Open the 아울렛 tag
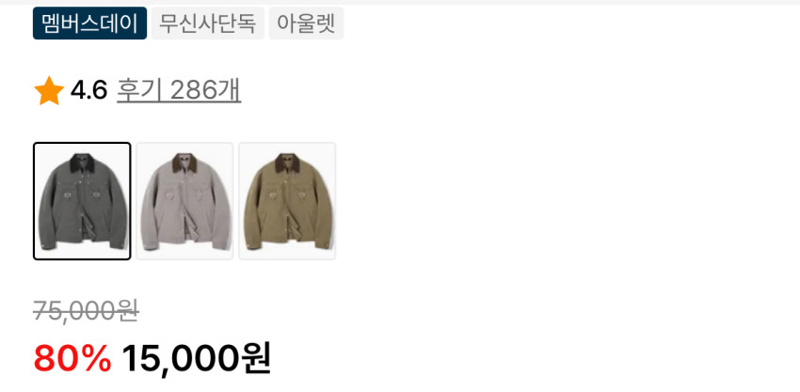 pyautogui.click(x=306, y=23)
